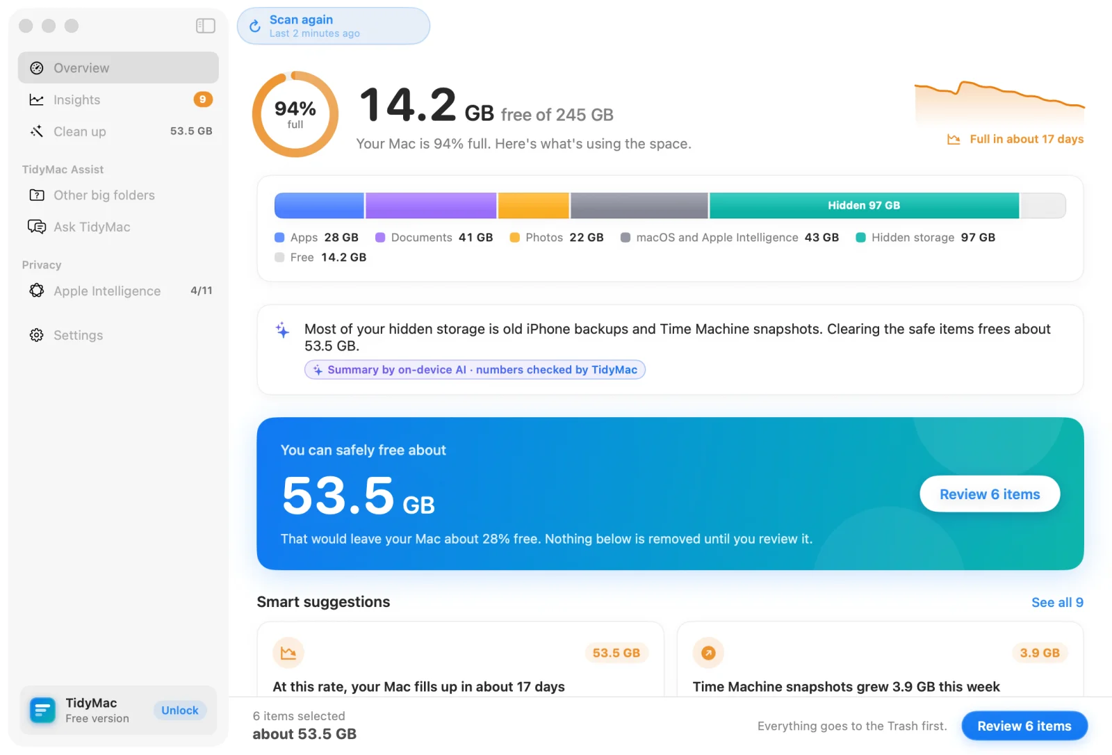Toggle the sidebar panel icon
This screenshot has height=755, width=1112.
coord(206,26)
